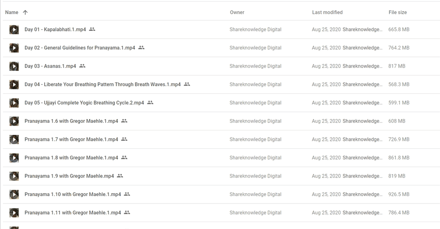Click the shared icon beside Pranayama 1.9 file

pyautogui.click(x=120, y=176)
